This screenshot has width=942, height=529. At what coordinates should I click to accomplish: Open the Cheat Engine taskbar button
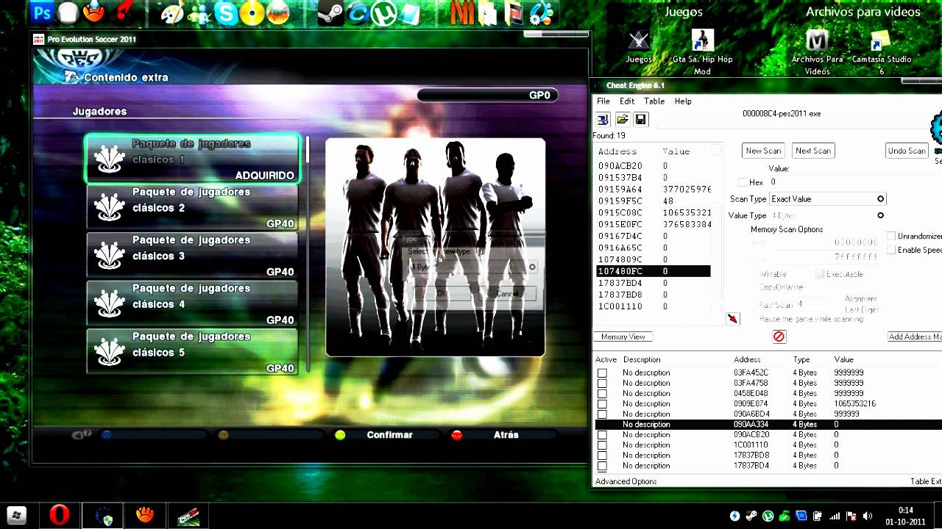(x=103, y=516)
